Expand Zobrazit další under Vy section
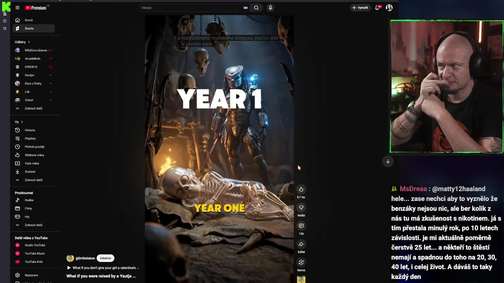The height and width of the screenshot is (283, 504). (x=33, y=180)
